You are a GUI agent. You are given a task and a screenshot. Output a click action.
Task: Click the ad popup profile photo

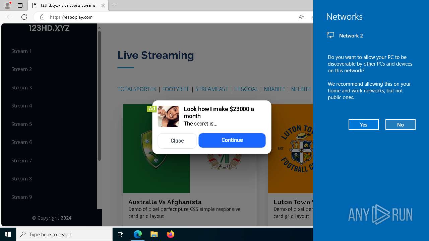[x=168, y=116]
